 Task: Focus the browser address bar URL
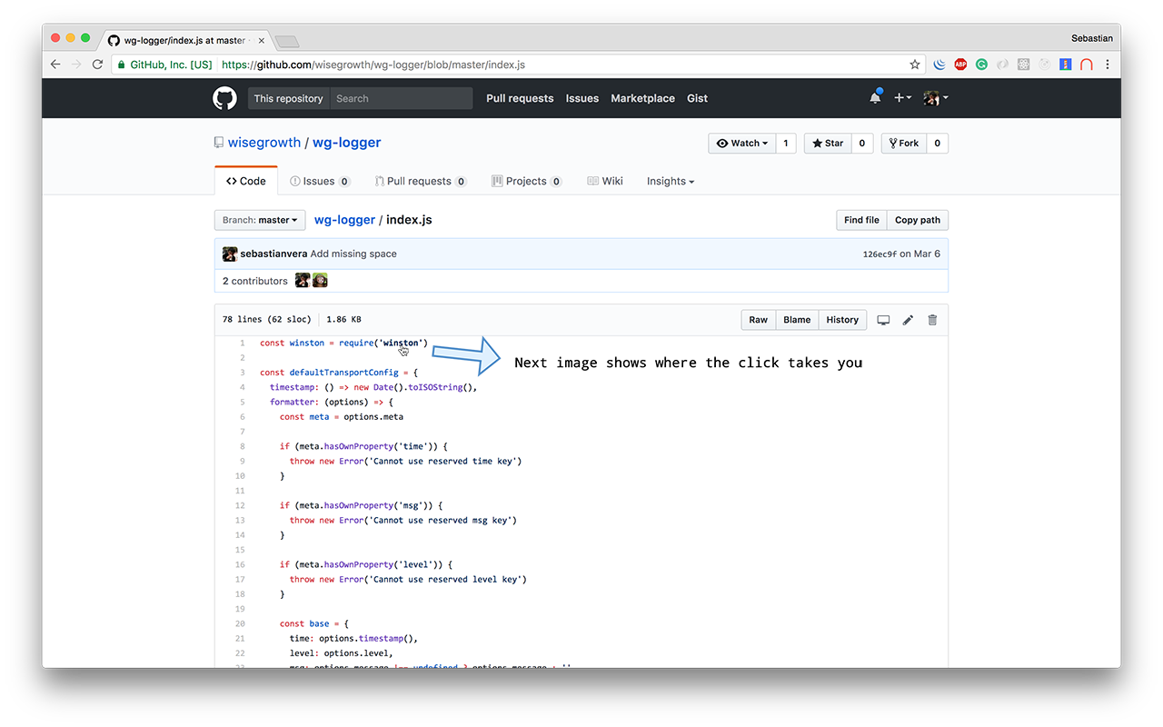[373, 65]
